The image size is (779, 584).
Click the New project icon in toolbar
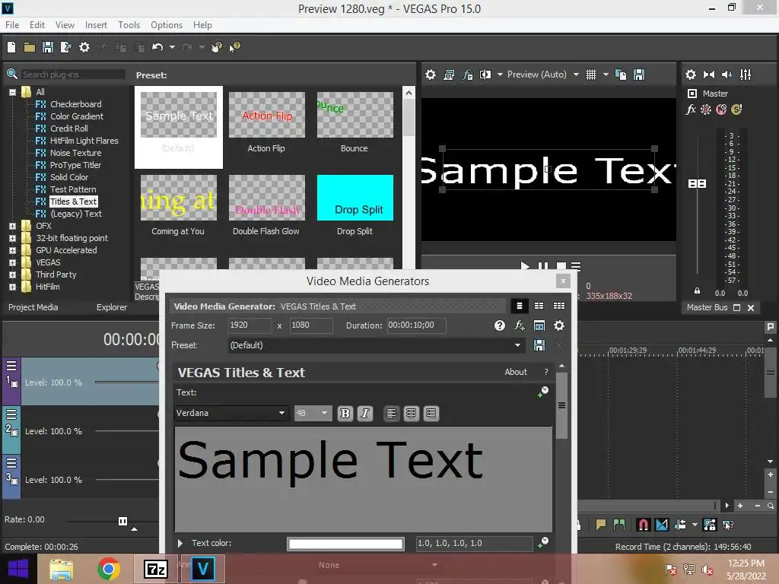click(11, 47)
